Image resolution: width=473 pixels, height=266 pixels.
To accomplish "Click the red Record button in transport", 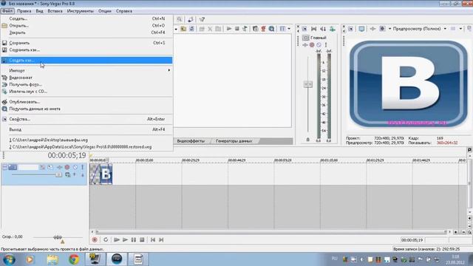I will [x=95, y=239].
